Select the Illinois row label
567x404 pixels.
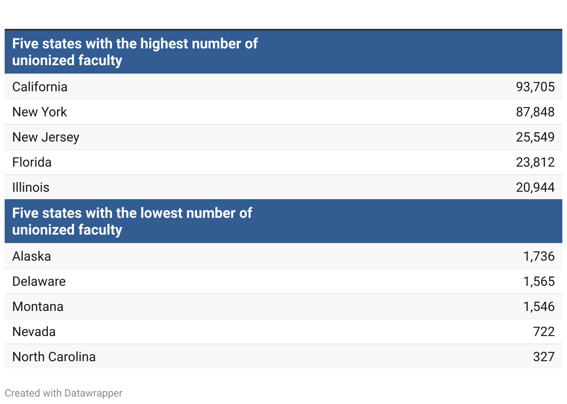pyautogui.click(x=31, y=188)
